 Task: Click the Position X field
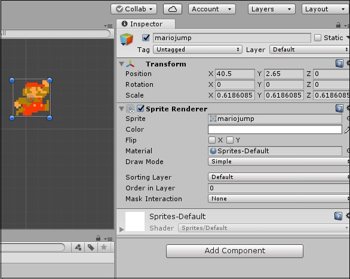point(235,74)
